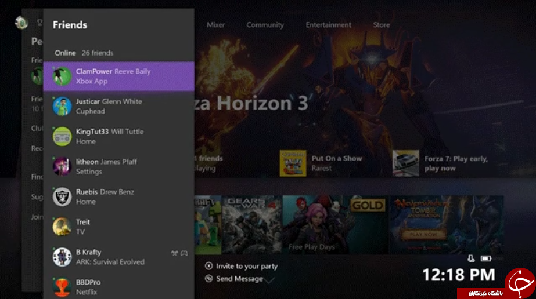
Task: Click ClamPower's avatar picture
Action: click(62, 76)
